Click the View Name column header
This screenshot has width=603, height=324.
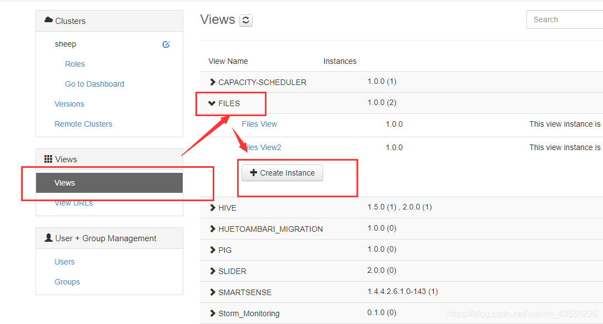point(228,61)
